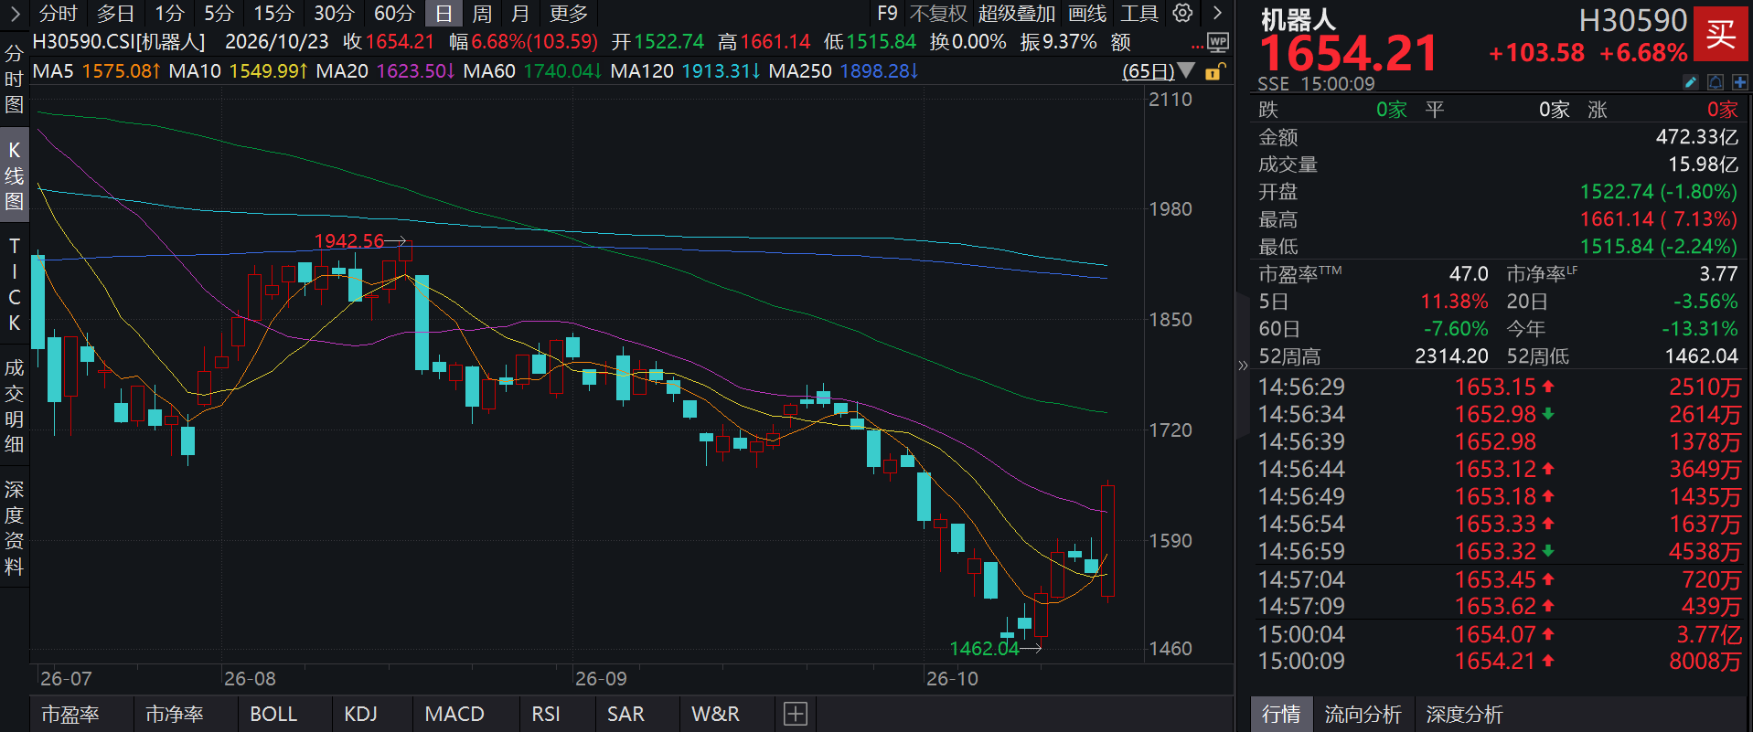Click the red 买 buy button

tap(1720, 35)
